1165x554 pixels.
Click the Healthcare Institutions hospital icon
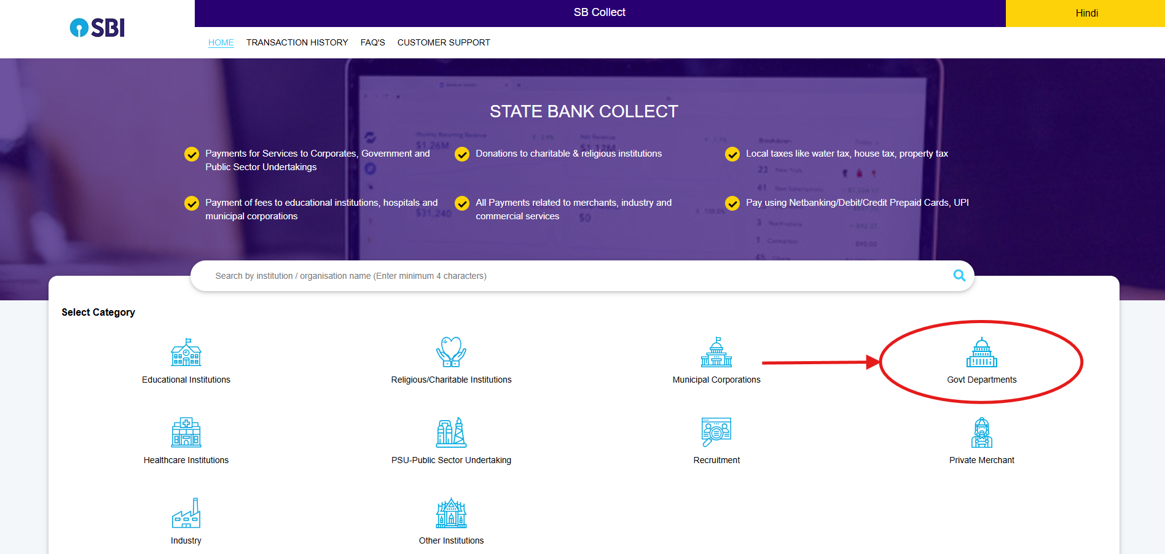(186, 432)
